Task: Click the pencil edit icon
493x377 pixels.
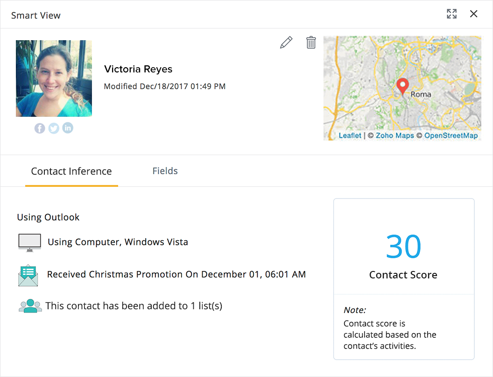Action: (x=286, y=43)
